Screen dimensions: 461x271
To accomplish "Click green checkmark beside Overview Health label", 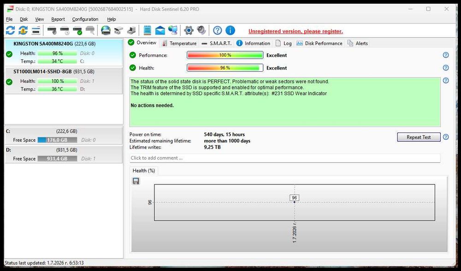I will (133, 68).
